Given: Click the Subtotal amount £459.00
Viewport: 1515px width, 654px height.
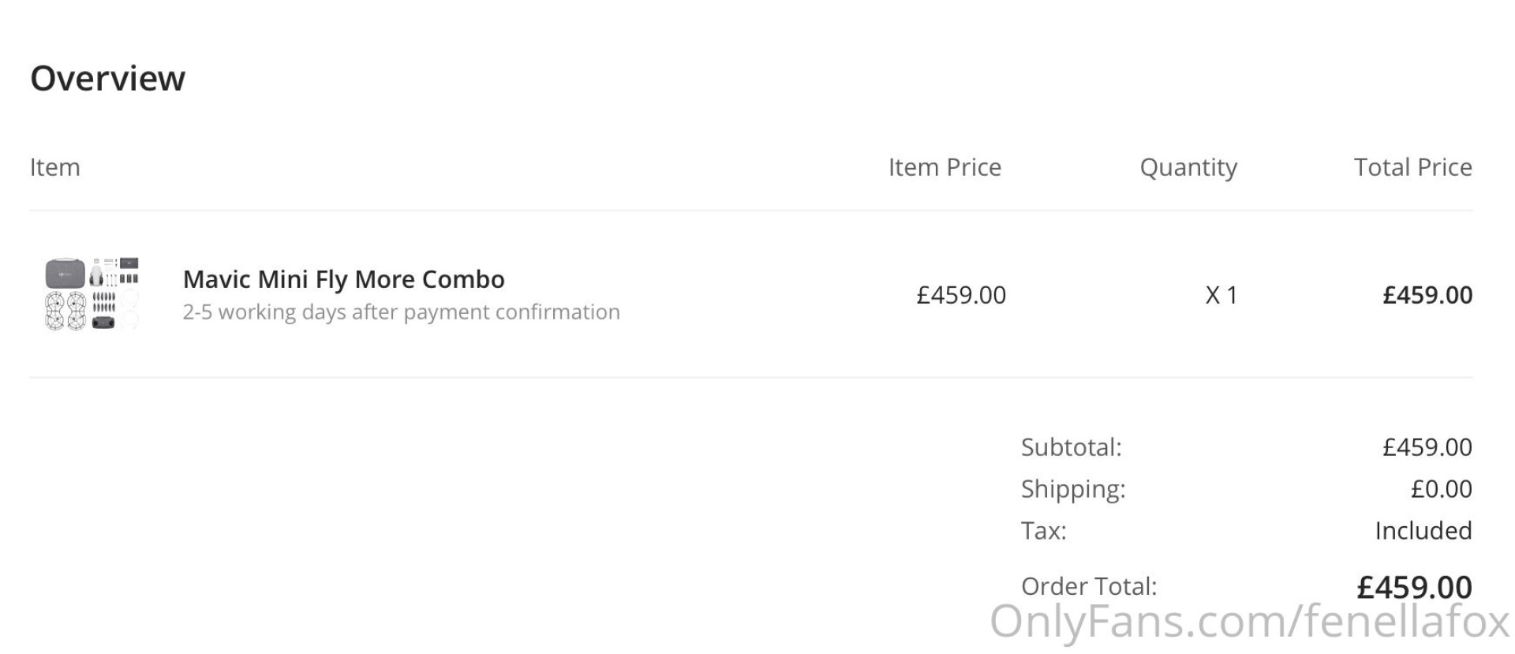Looking at the screenshot, I should click(x=1427, y=447).
